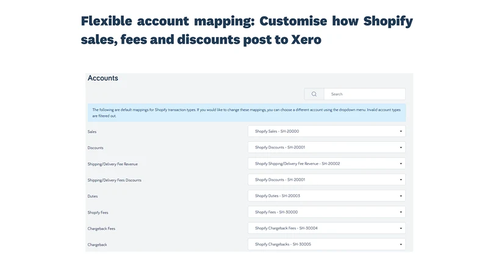Screen dimensions: 488x274
Task: Click the Shipping/Delivery Fees Discounts label
Action: [114, 180]
